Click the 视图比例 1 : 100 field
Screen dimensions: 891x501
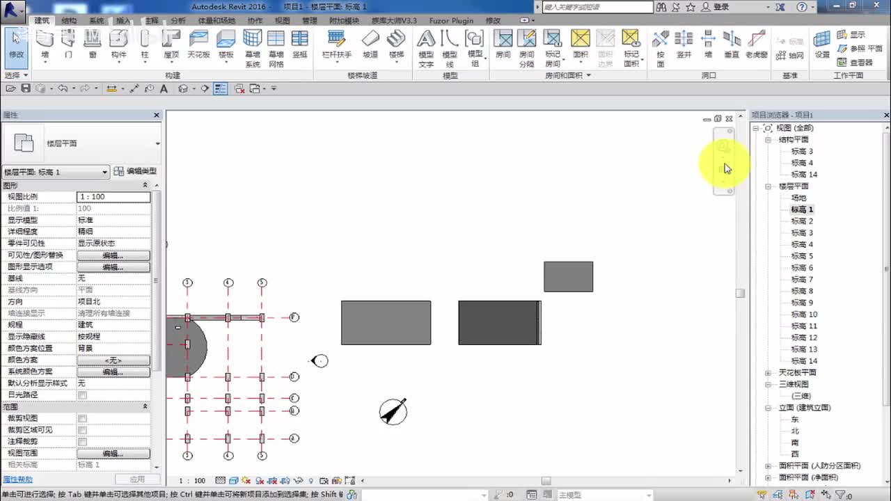(x=113, y=197)
